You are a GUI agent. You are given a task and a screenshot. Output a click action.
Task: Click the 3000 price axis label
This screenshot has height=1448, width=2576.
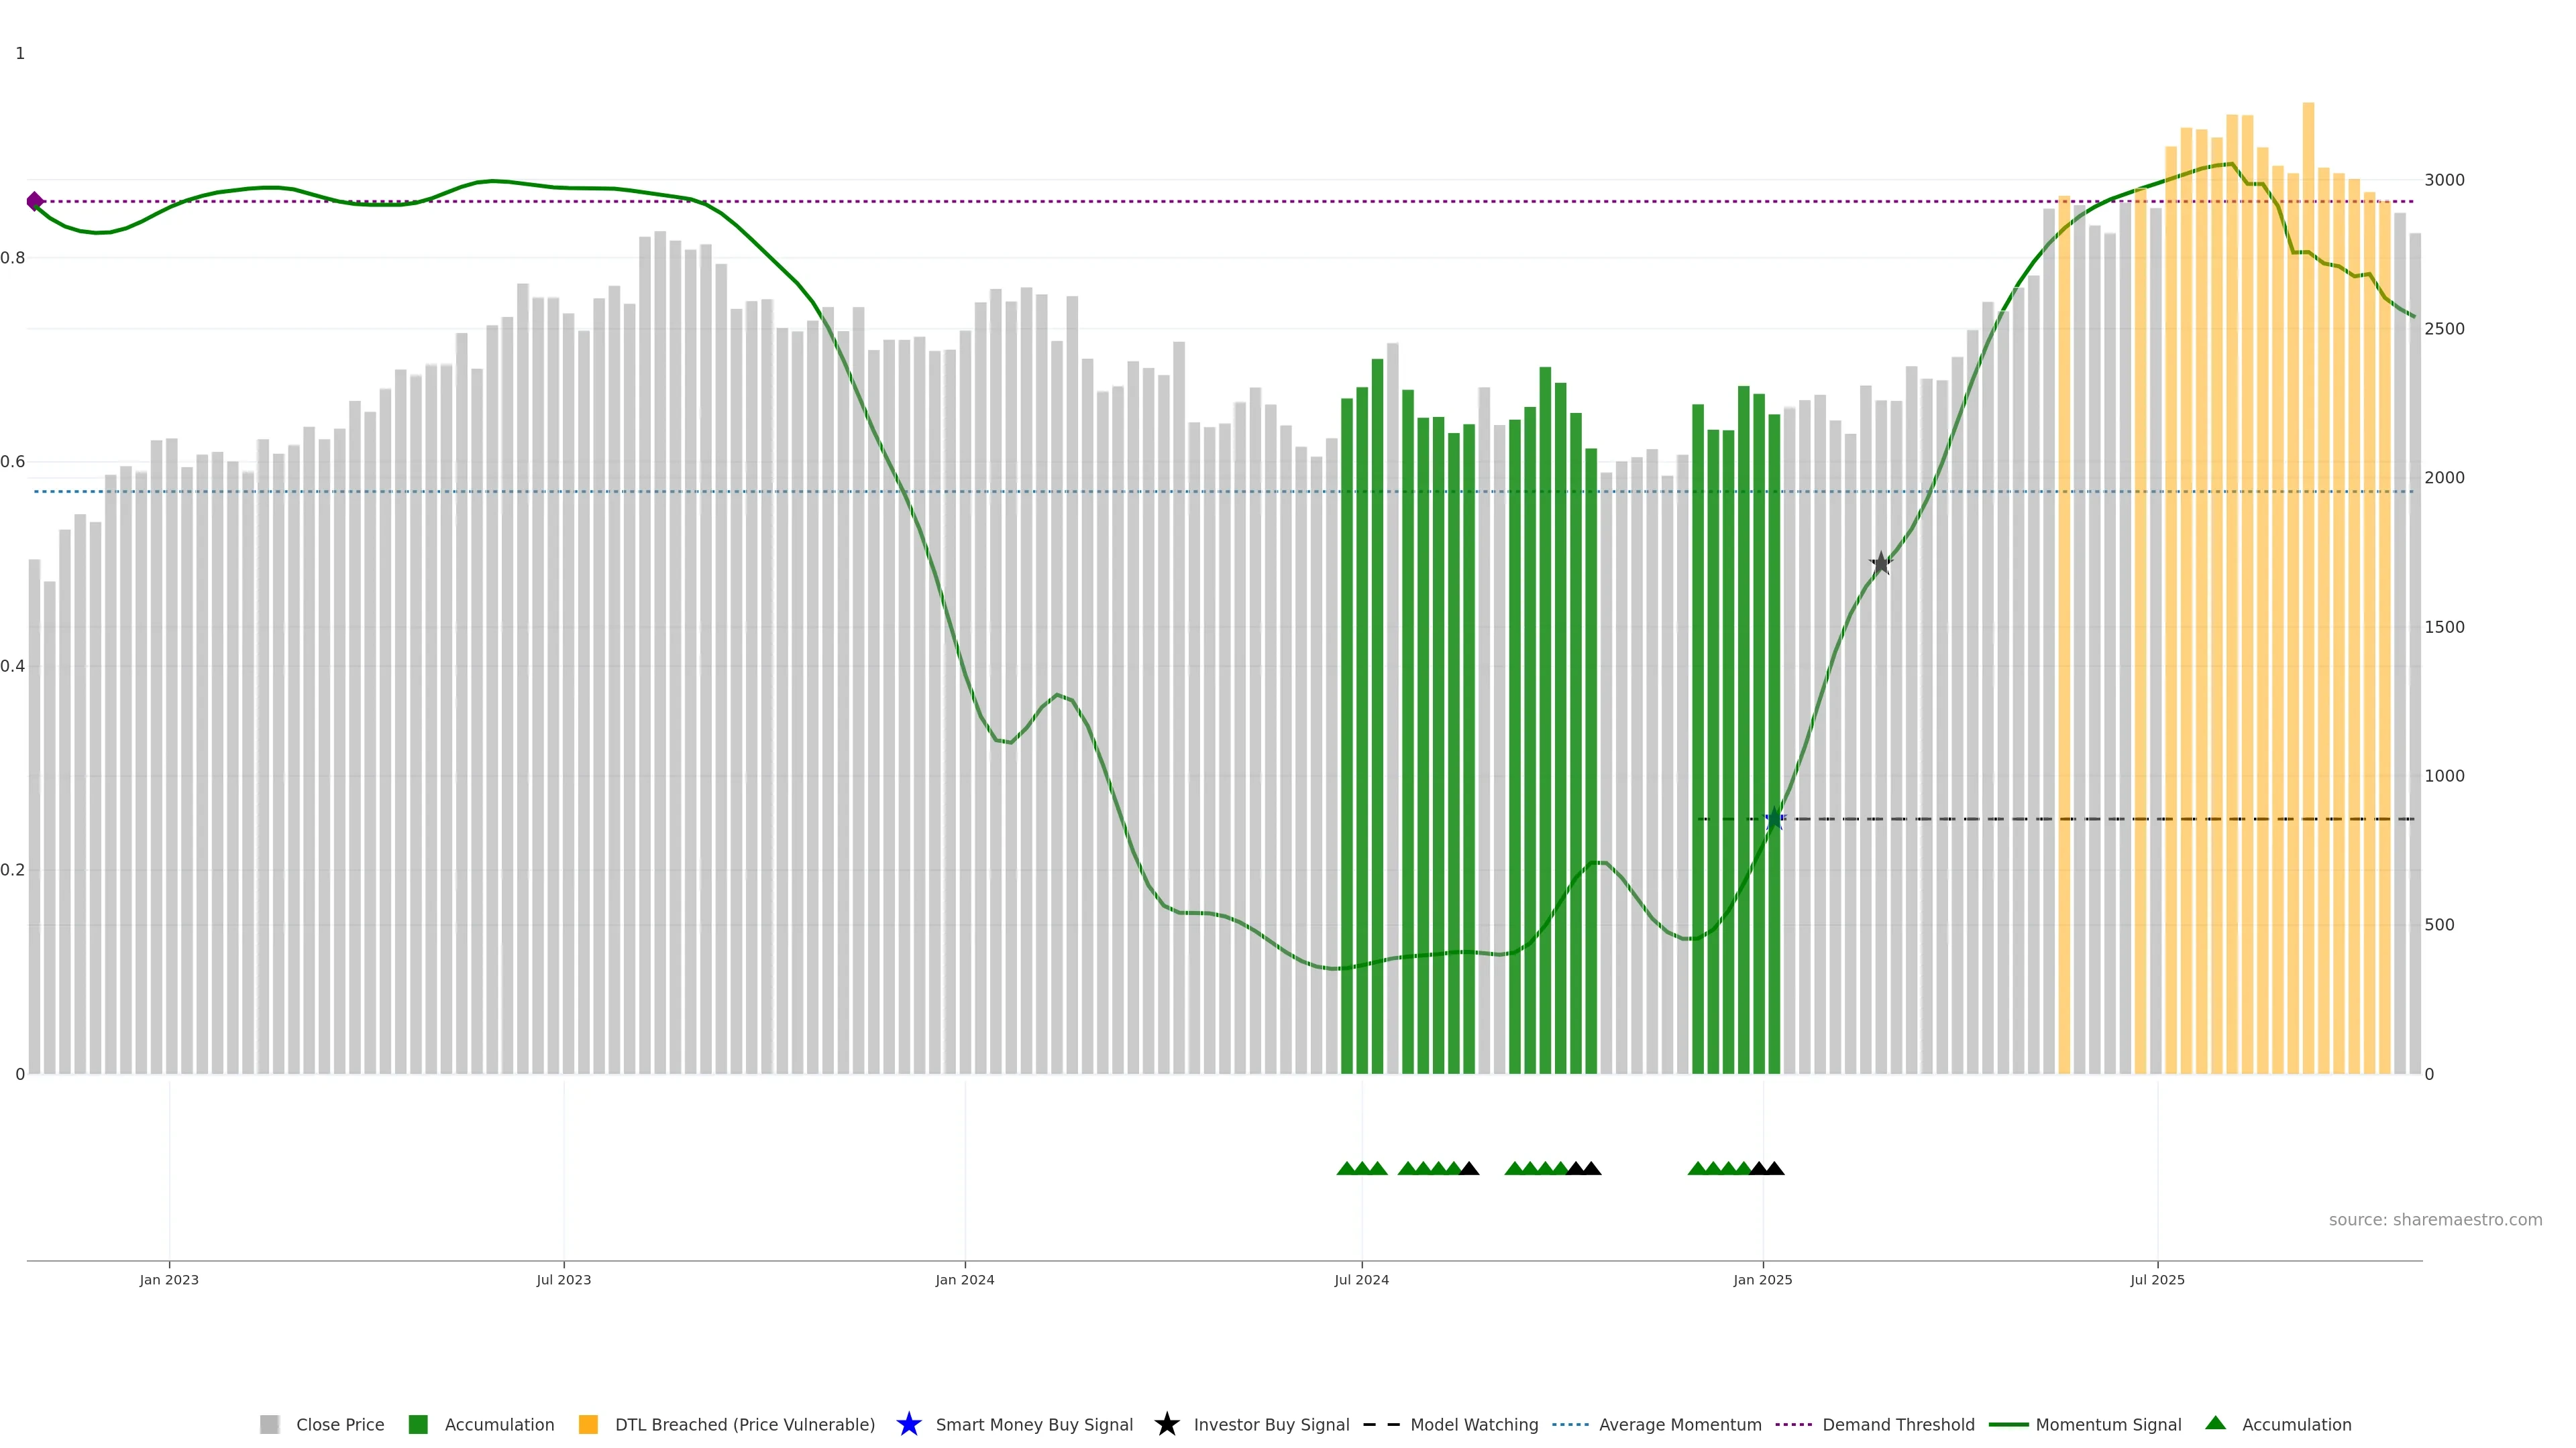tap(2444, 180)
